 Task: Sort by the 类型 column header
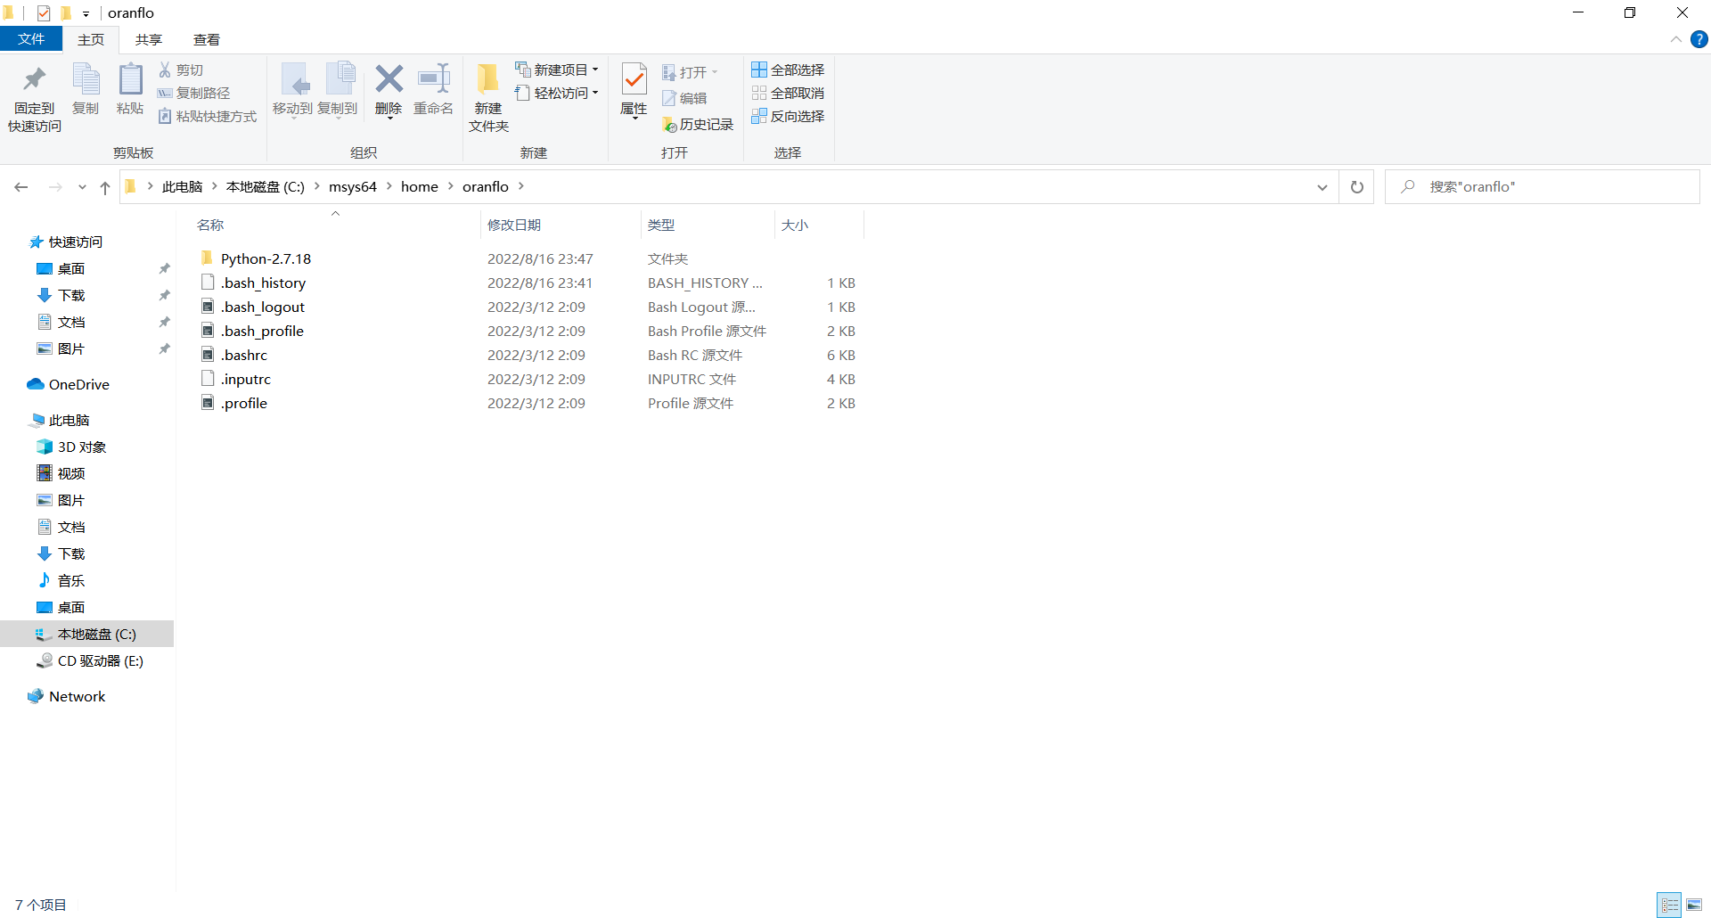708,225
